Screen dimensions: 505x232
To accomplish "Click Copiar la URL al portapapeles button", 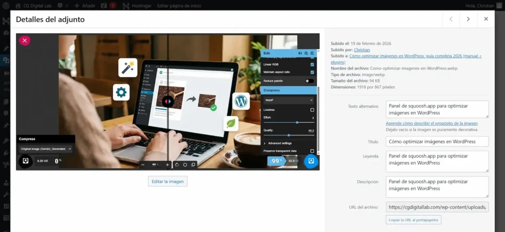I will pyautogui.click(x=413, y=220).
